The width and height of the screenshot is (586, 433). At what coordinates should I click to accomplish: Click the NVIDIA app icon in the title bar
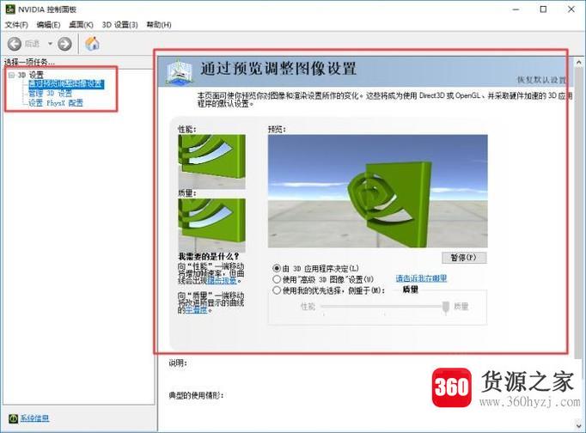click(10, 9)
